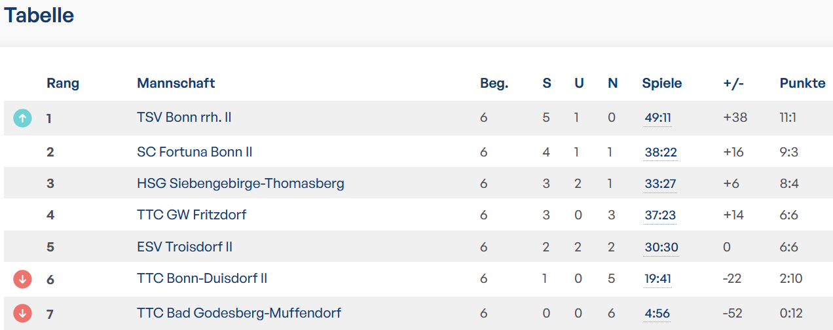Click the Mannschaft column header
Screen dimensions: 833x330
pyautogui.click(x=176, y=83)
